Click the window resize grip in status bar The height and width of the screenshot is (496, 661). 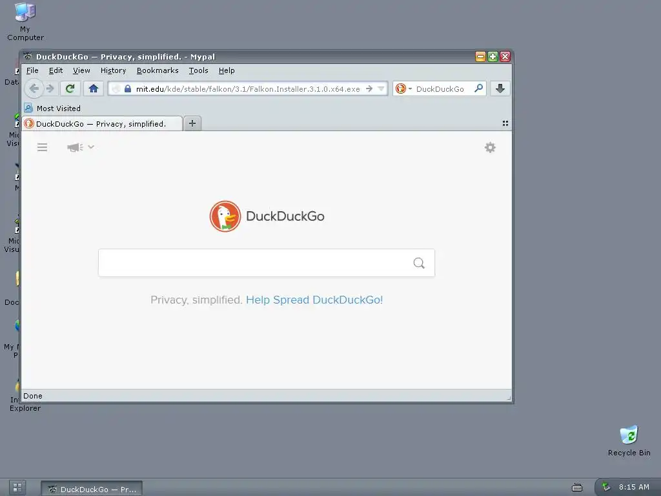pyautogui.click(x=509, y=397)
